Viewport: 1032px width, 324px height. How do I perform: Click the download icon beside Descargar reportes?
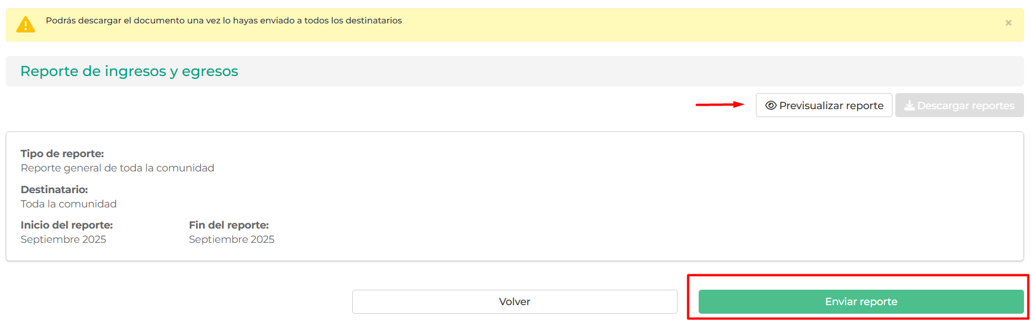coord(909,105)
